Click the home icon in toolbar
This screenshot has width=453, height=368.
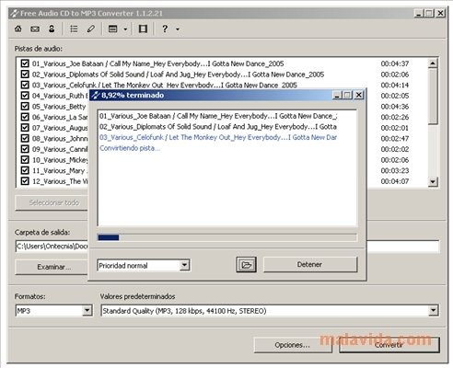pyautogui.click(x=18, y=29)
